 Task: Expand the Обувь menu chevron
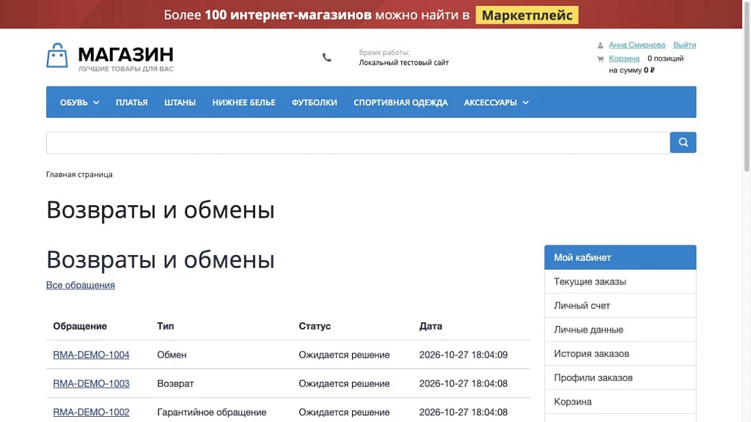pyautogui.click(x=96, y=103)
